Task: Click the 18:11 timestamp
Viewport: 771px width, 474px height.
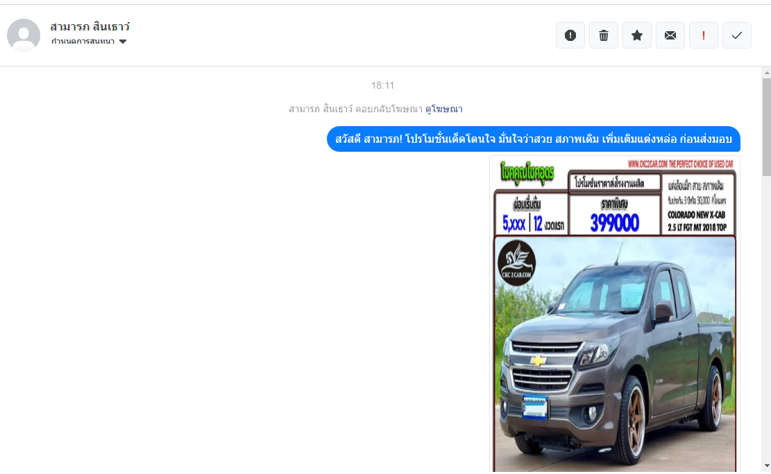Action: (382, 85)
